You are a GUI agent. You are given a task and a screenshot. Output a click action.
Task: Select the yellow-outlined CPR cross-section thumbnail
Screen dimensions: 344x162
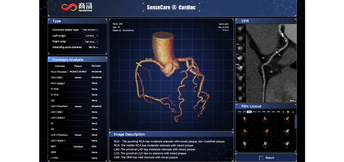[x=241, y=58]
